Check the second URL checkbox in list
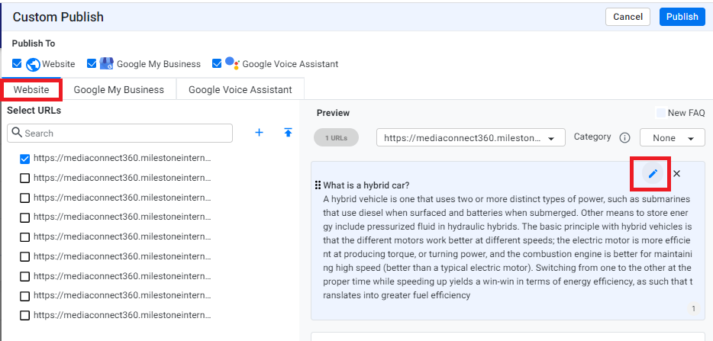 pyautogui.click(x=25, y=179)
